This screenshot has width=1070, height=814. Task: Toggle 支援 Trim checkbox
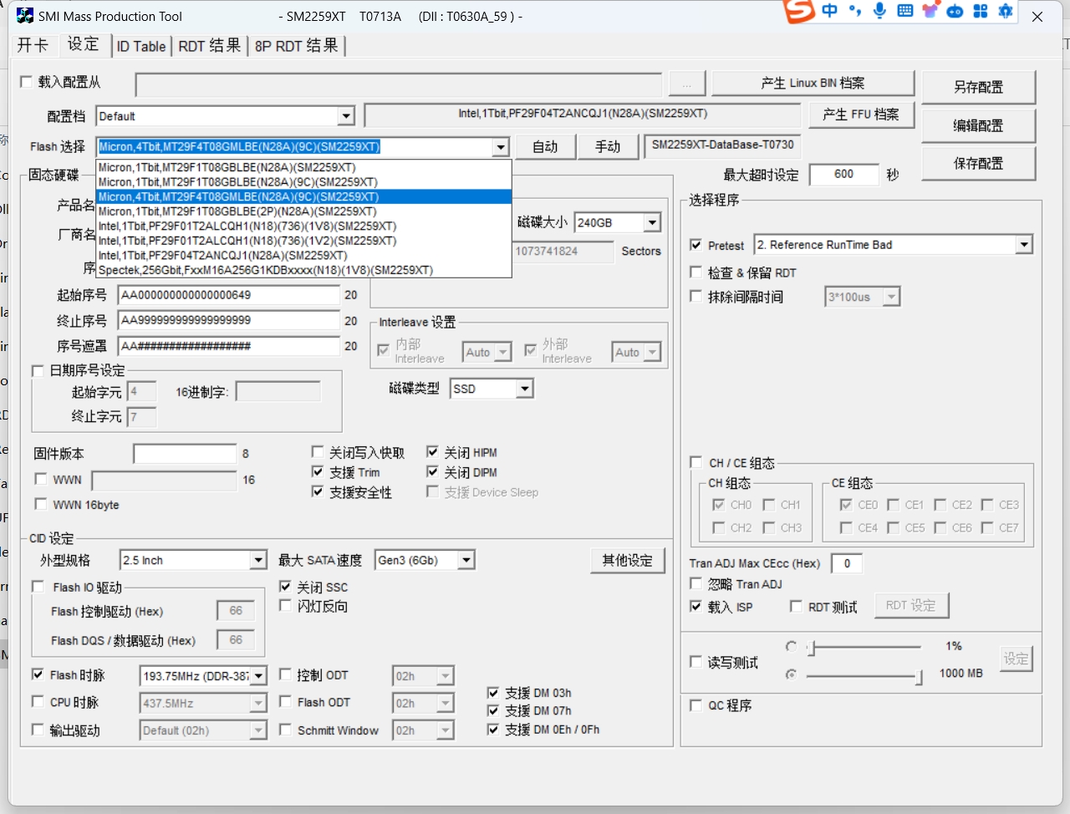coord(318,472)
